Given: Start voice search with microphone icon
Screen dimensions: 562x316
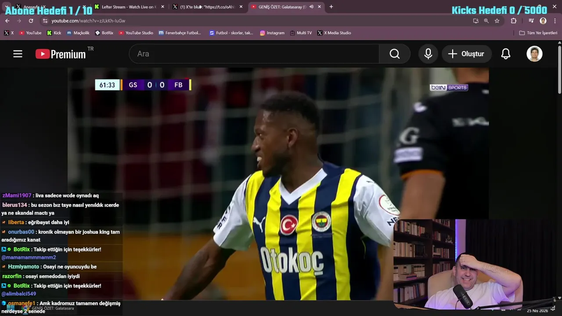Looking at the screenshot, I should (428, 54).
